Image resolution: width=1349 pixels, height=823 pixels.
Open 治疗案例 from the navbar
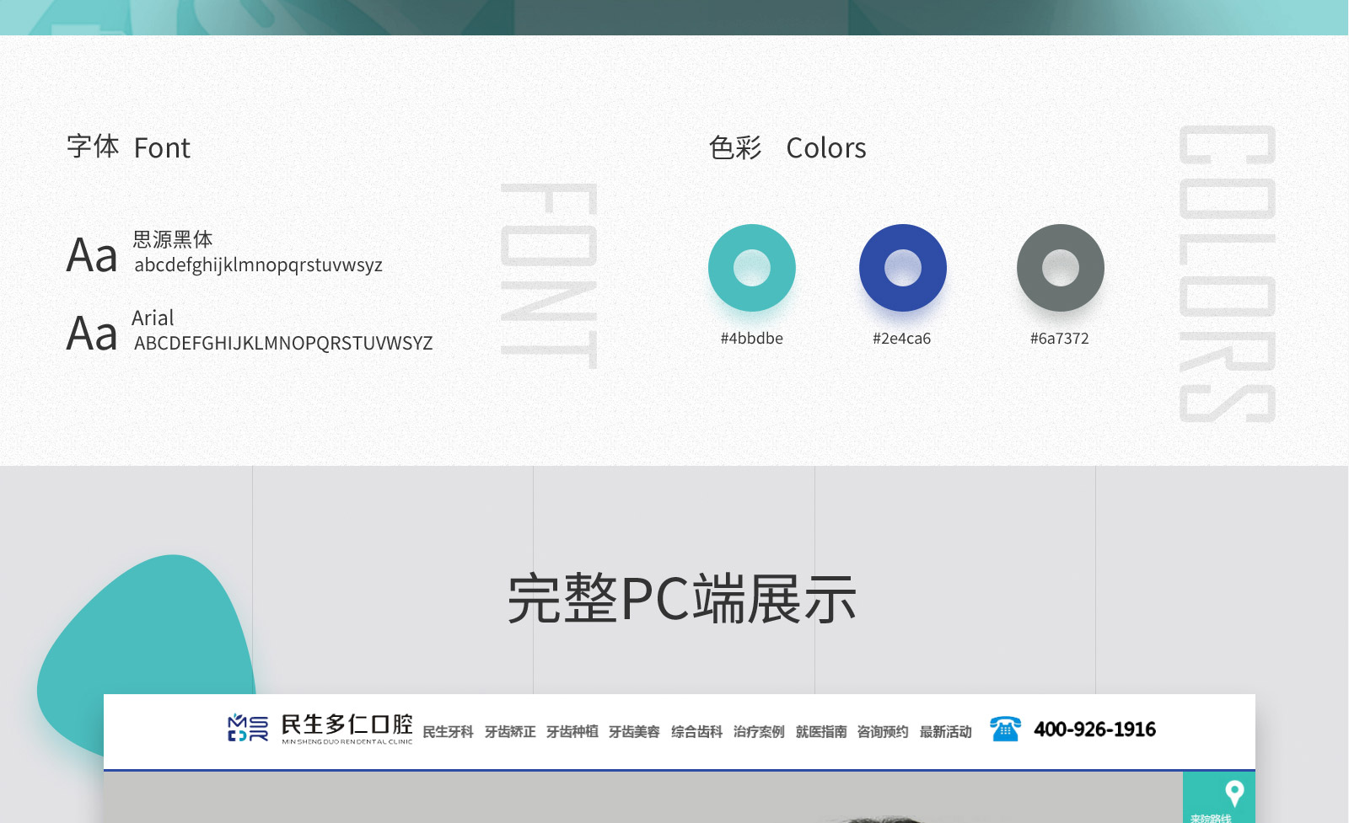click(759, 731)
